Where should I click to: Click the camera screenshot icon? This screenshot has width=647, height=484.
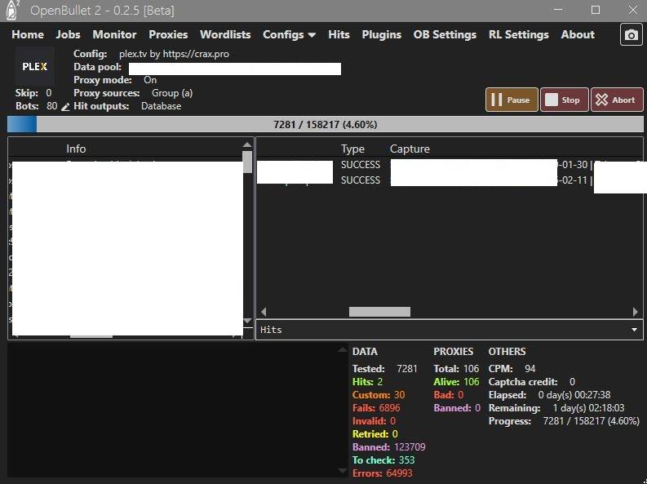tap(631, 34)
